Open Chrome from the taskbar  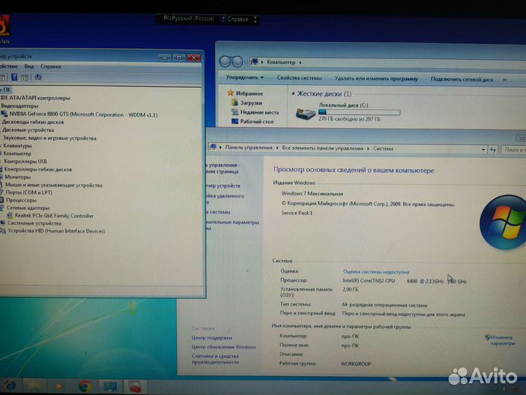(x=85, y=385)
